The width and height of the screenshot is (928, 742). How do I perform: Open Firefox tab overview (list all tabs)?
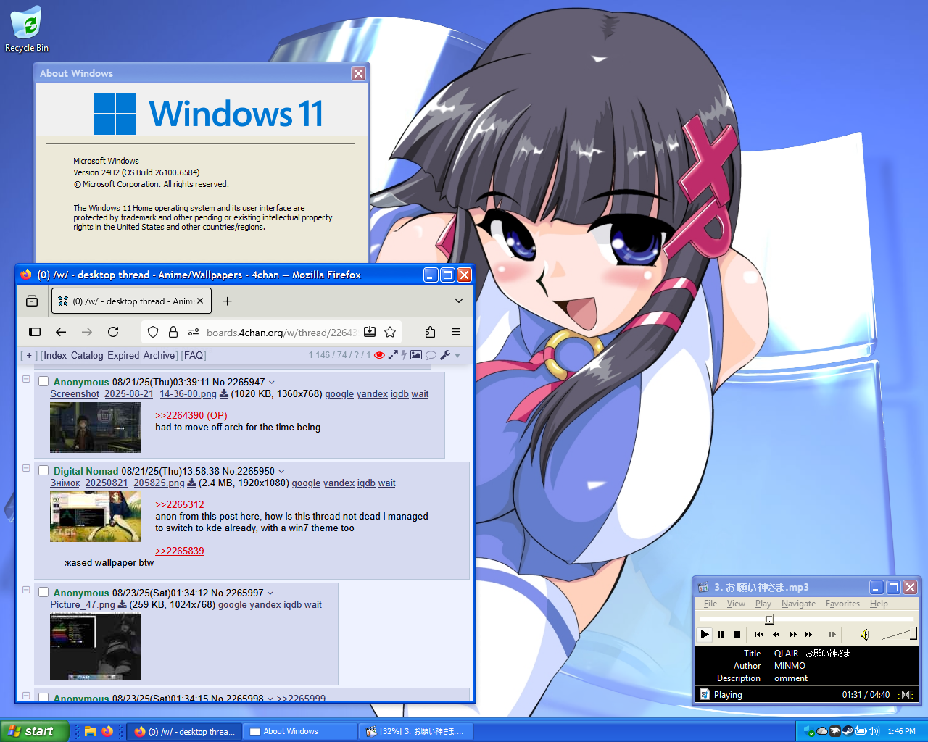tap(32, 301)
